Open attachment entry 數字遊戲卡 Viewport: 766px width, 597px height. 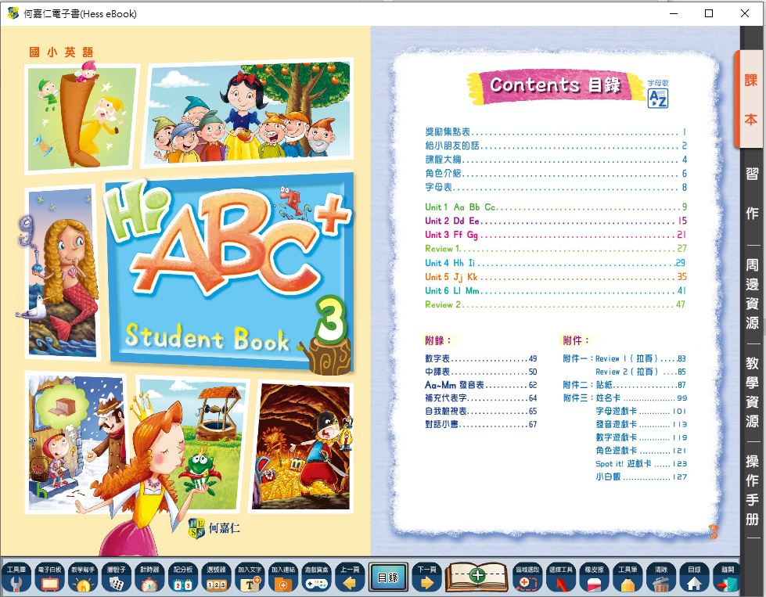pyautogui.click(x=641, y=437)
